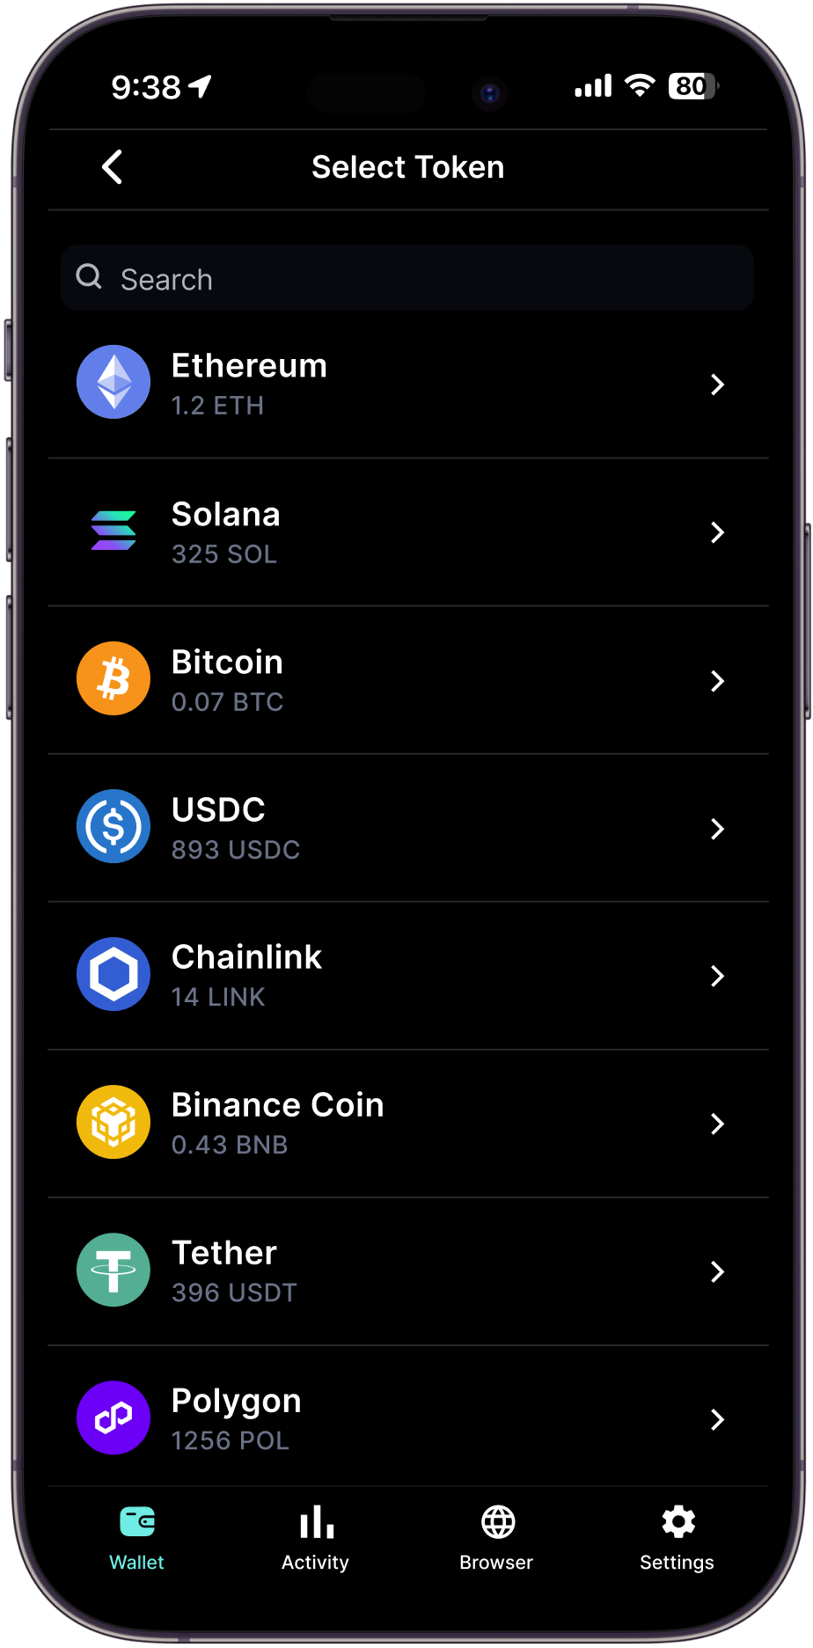Tap the Binance Coin logo icon

click(114, 1122)
